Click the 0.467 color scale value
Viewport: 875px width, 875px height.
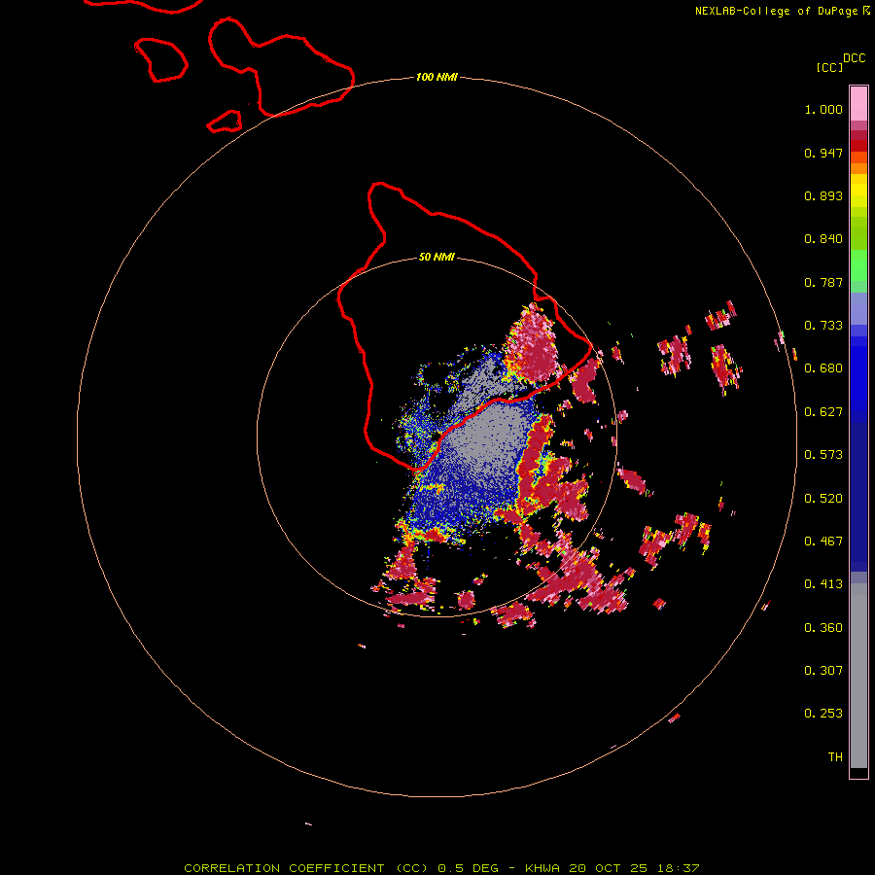[823, 542]
